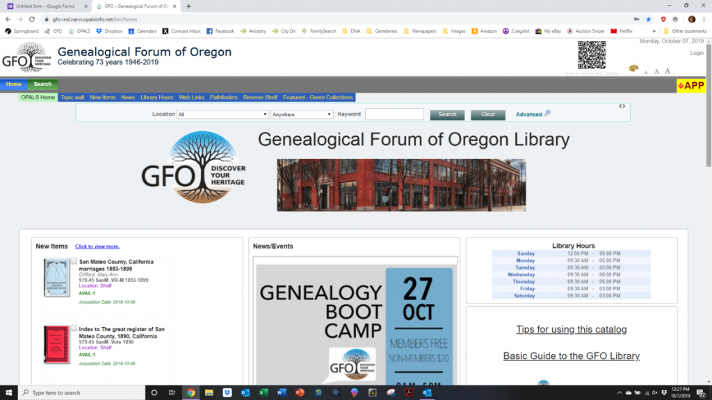Click the color palette theme icon
Image resolution: width=712 pixels, height=400 pixels.
pos(633,68)
